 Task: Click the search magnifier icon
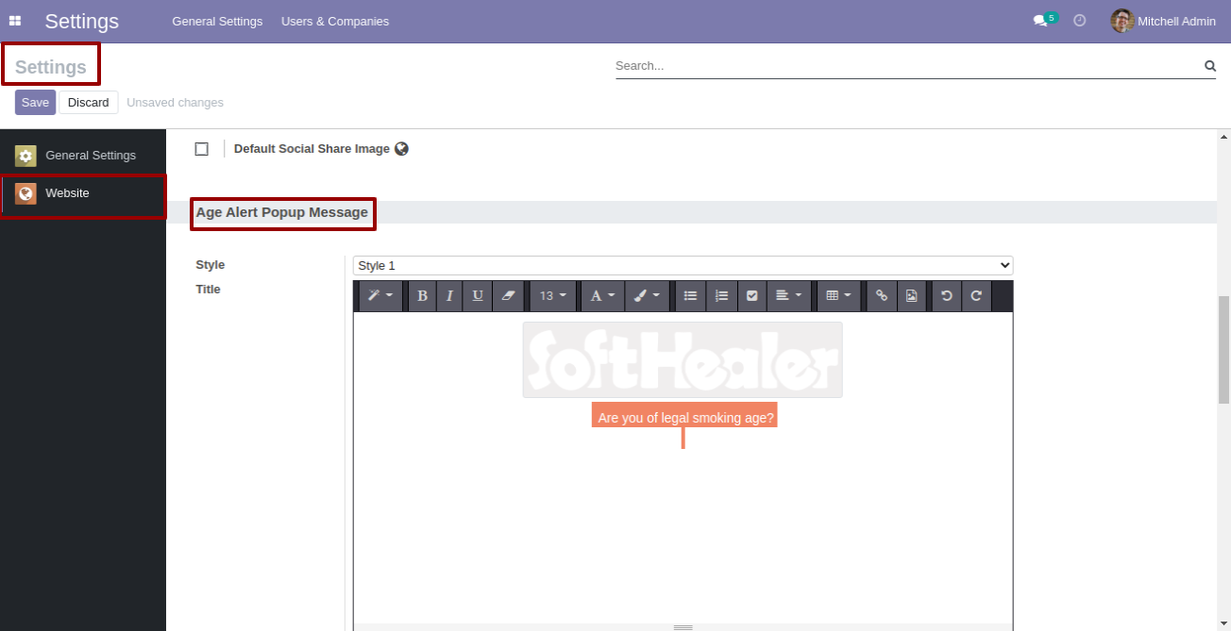click(x=1209, y=66)
